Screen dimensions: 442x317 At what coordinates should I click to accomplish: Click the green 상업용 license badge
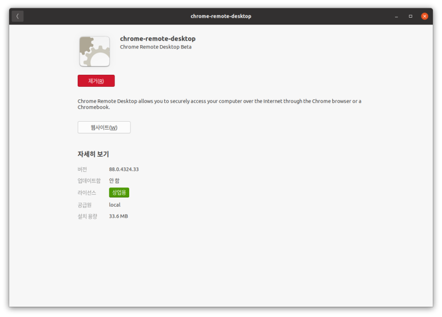coord(119,192)
